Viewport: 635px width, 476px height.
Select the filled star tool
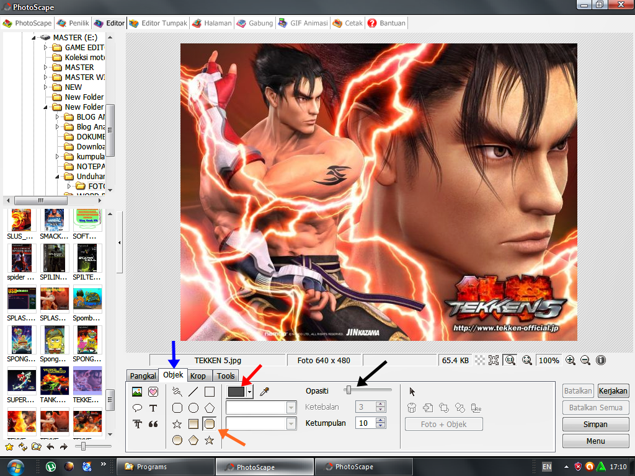[x=210, y=440]
